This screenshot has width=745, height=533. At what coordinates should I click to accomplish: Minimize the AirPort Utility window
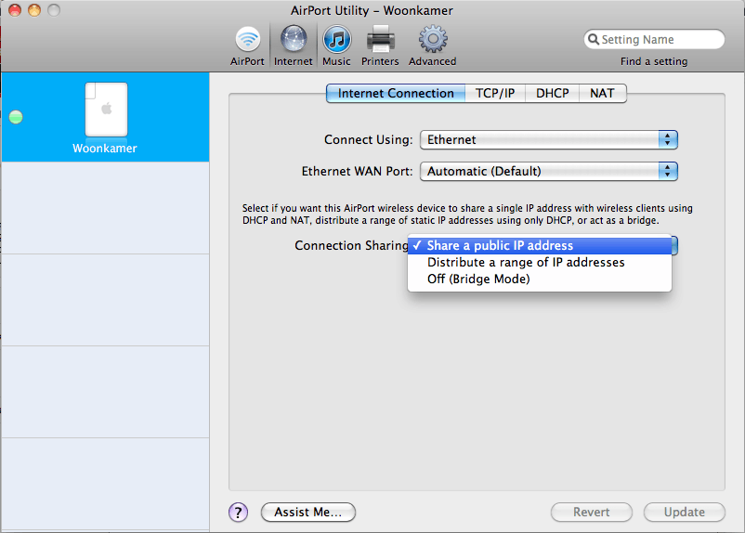[x=34, y=10]
